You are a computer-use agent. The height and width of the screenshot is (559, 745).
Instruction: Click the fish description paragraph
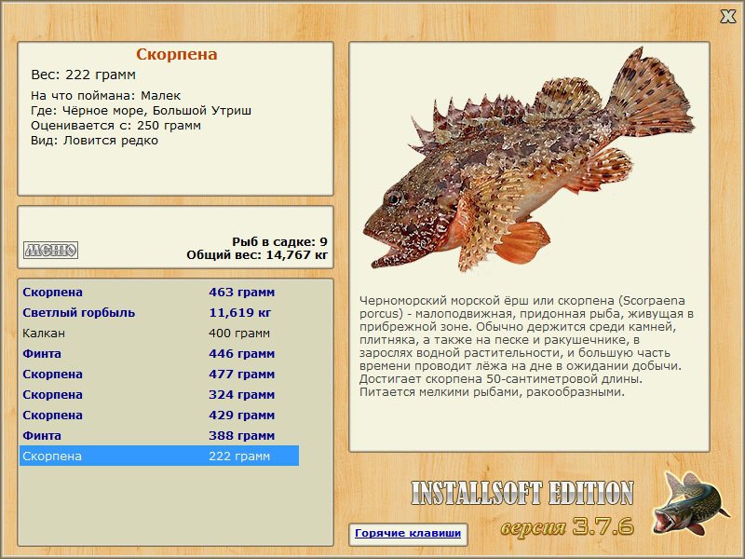pos(526,346)
